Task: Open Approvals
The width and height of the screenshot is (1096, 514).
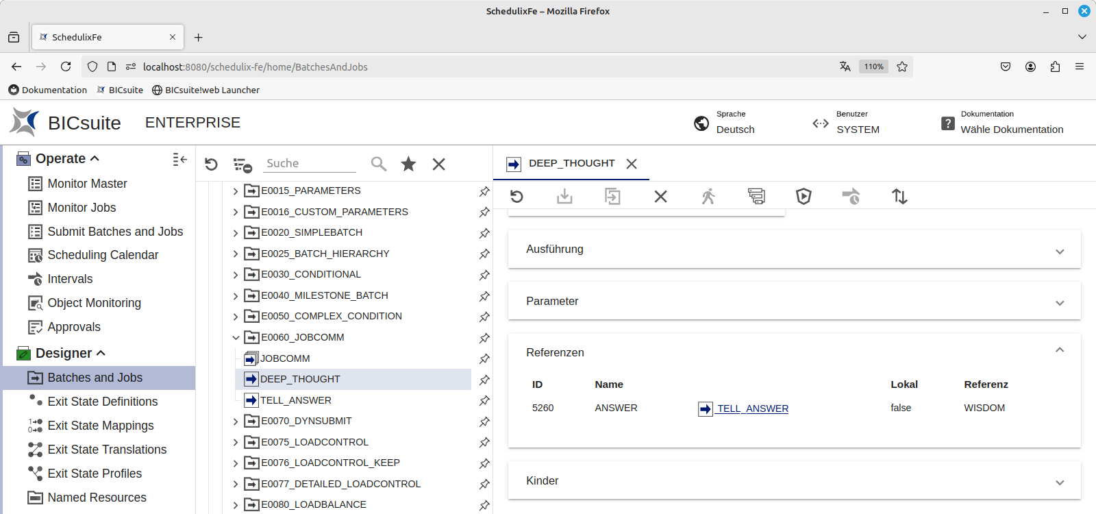Action: coord(73,327)
